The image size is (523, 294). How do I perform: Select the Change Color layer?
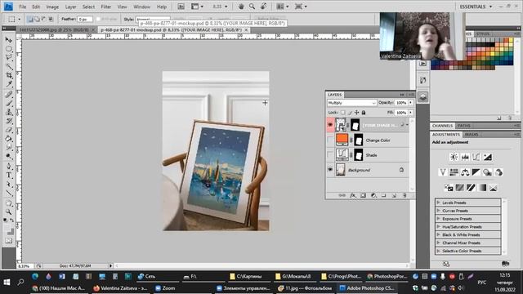click(x=378, y=140)
